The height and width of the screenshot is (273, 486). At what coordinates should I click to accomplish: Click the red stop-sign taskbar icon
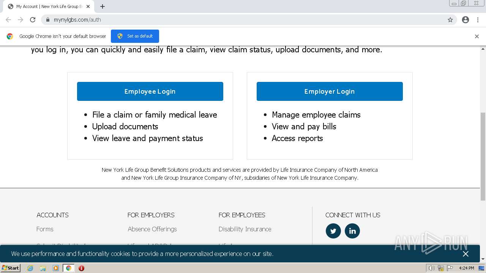(x=81, y=268)
